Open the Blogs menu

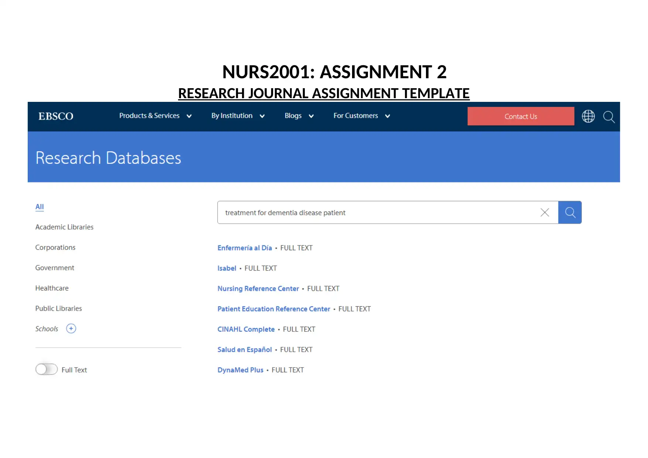click(x=293, y=116)
